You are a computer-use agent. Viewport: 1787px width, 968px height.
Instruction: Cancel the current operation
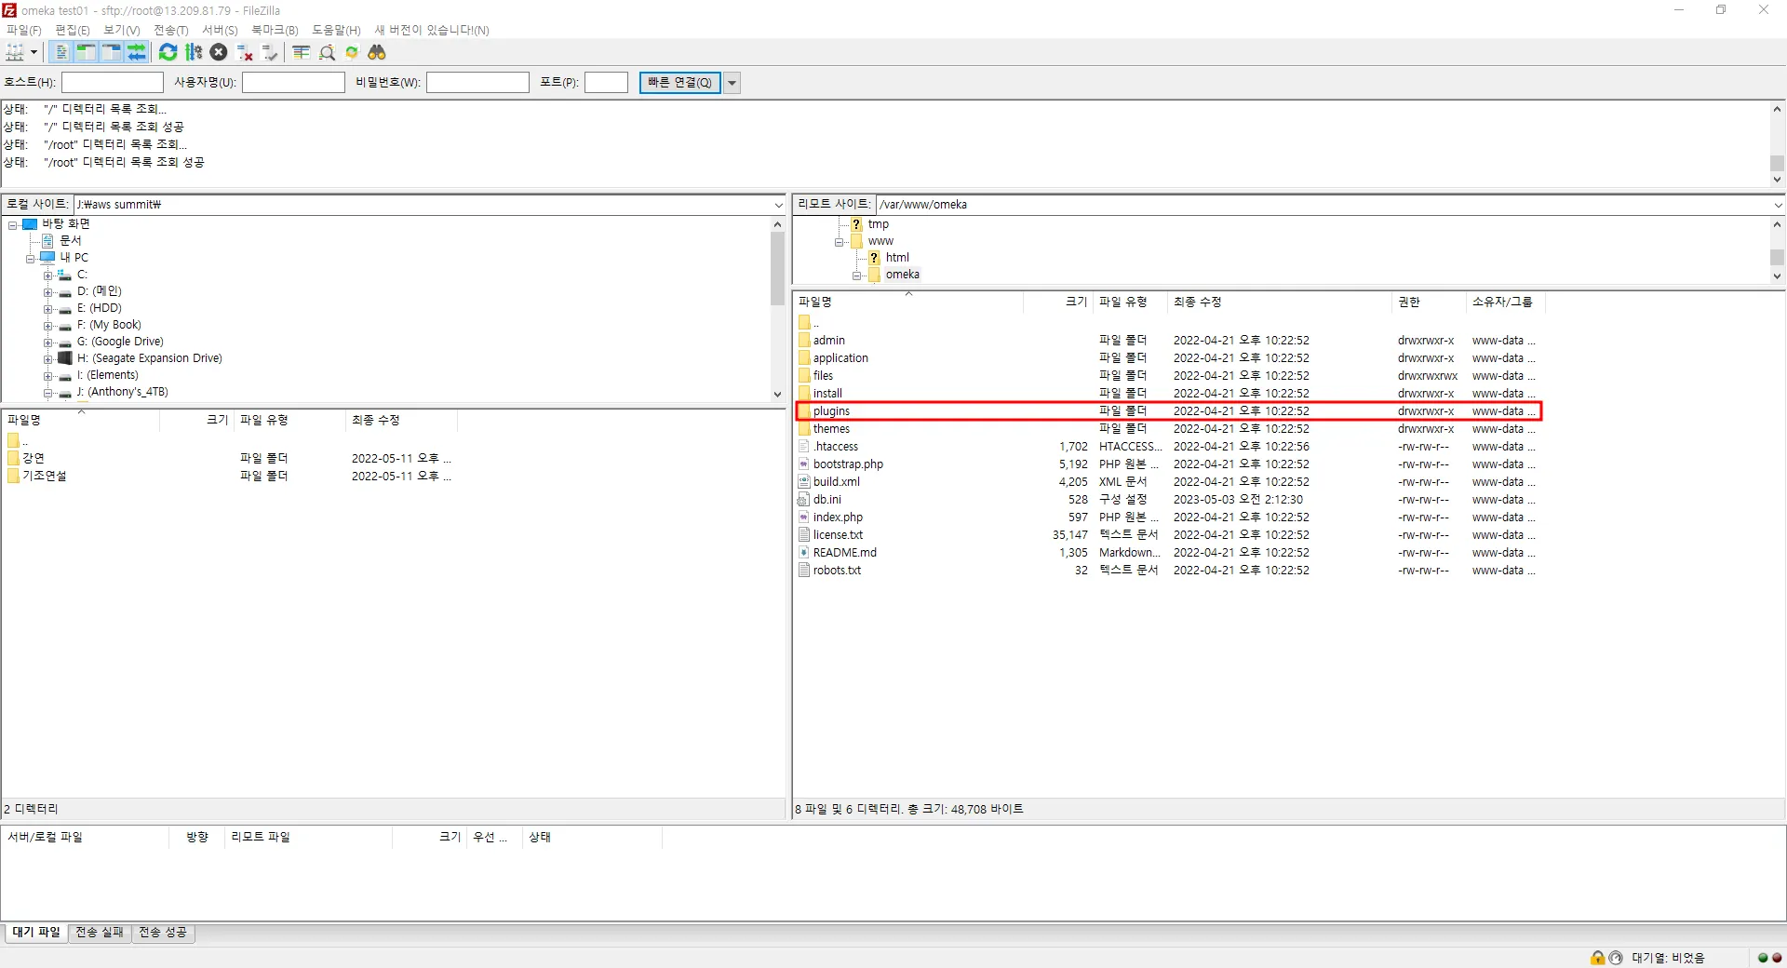point(219,52)
